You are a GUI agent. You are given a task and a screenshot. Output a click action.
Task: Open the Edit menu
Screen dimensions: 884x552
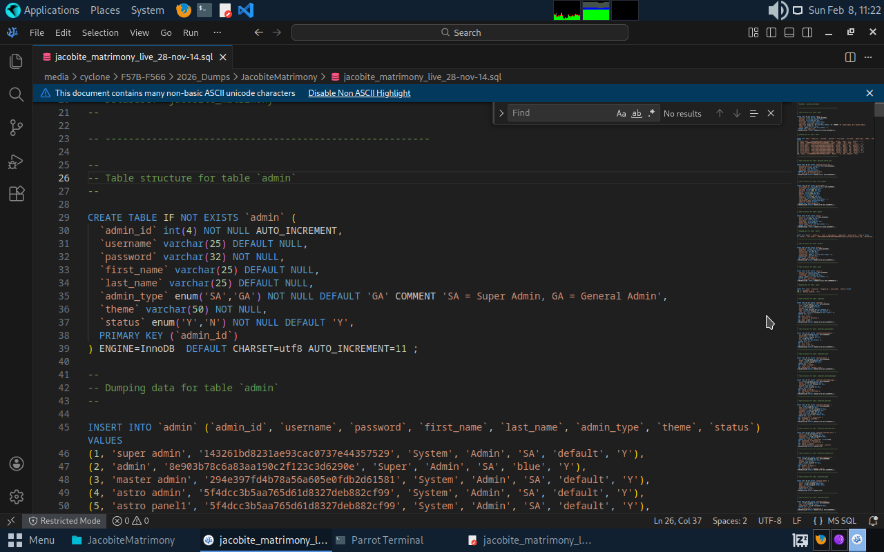[x=63, y=32]
